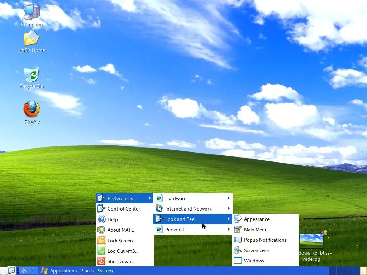
Task: Open the Places menu in the panel
Action: (x=87, y=271)
